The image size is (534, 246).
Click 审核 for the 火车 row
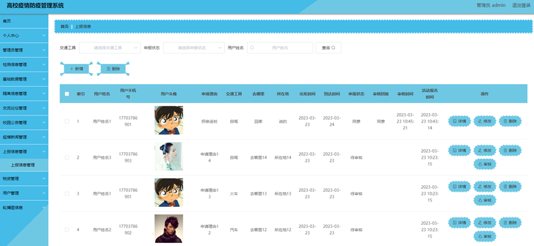[485, 200]
